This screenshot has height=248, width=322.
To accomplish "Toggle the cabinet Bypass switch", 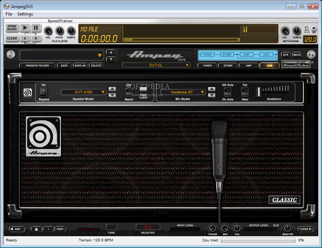I will [x=43, y=92].
